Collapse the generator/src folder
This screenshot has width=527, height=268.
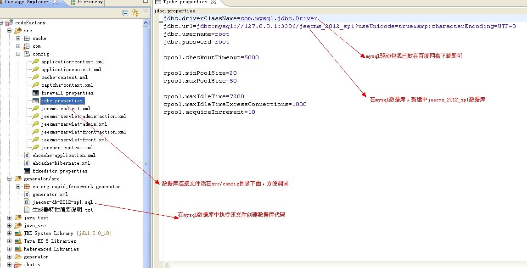point(9,179)
